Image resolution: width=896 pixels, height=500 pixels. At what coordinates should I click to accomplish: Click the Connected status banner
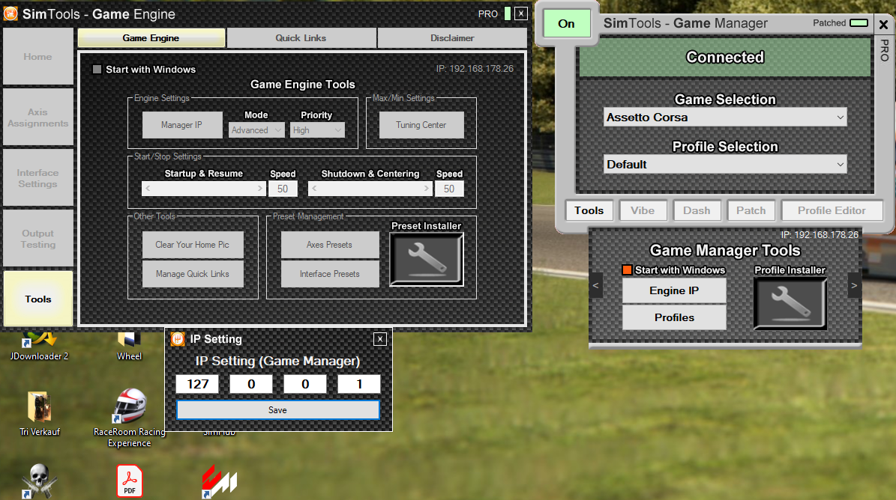725,57
